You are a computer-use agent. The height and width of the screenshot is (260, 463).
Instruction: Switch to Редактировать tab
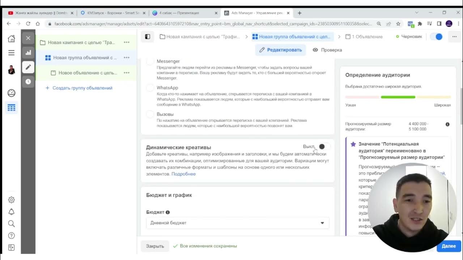click(280, 50)
